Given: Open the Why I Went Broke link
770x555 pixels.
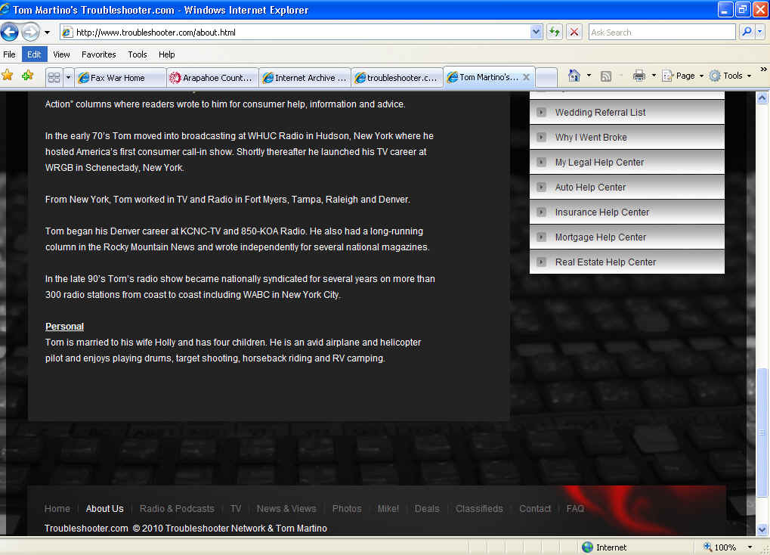Looking at the screenshot, I should [591, 138].
